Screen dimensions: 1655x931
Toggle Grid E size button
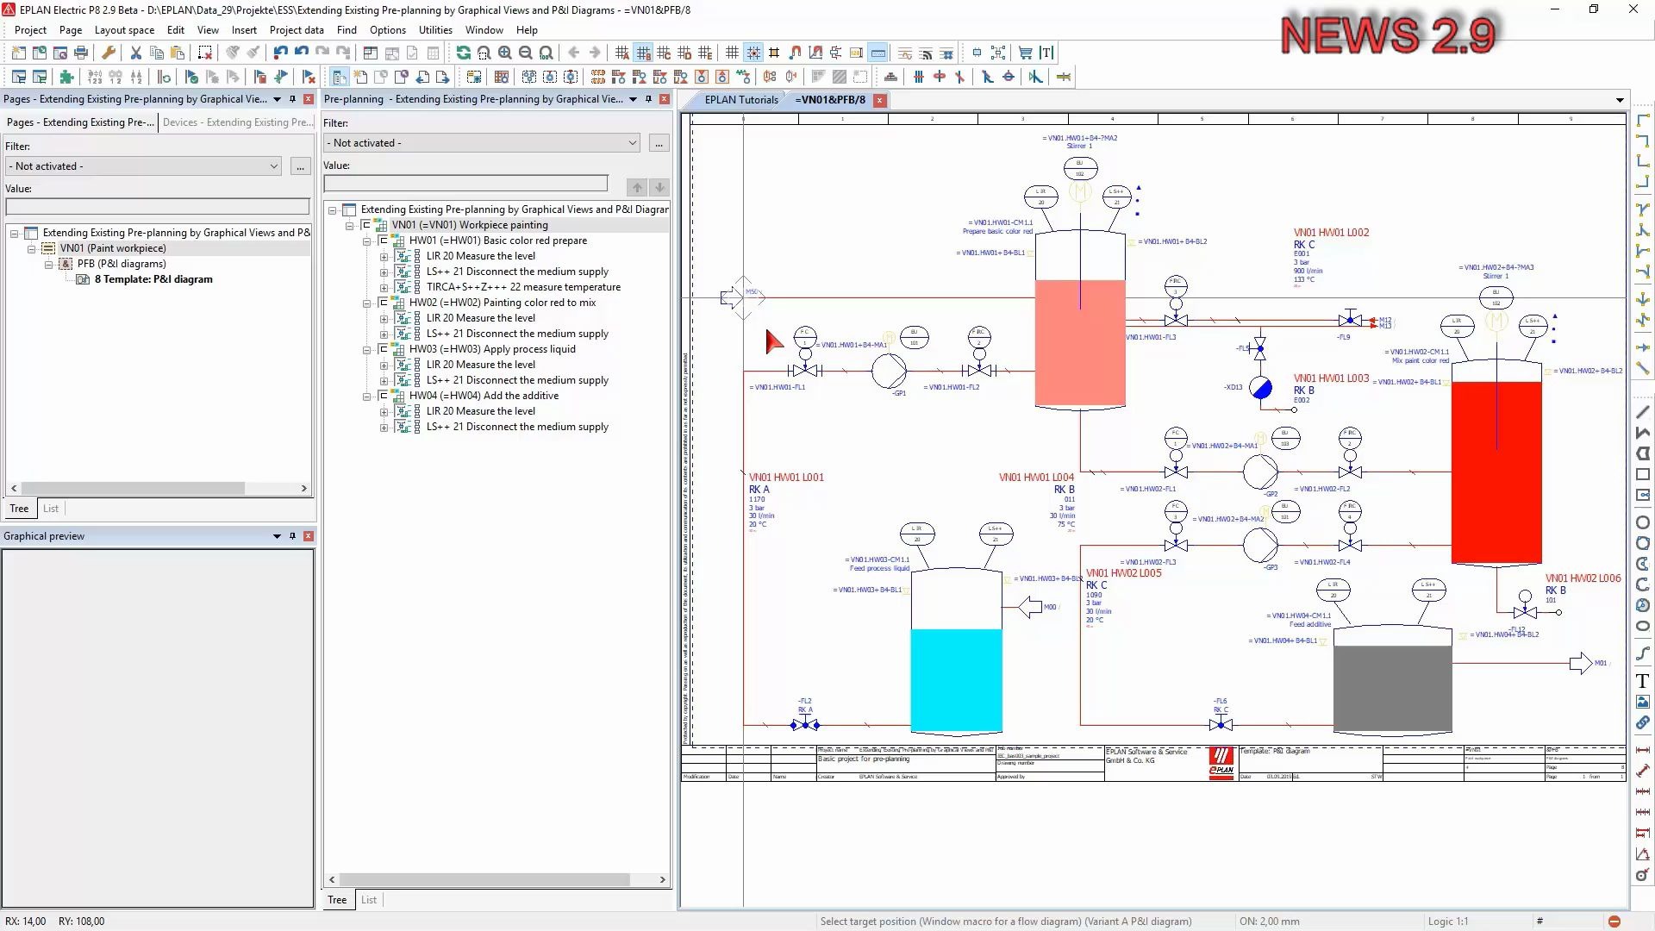click(x=705, y=53)
